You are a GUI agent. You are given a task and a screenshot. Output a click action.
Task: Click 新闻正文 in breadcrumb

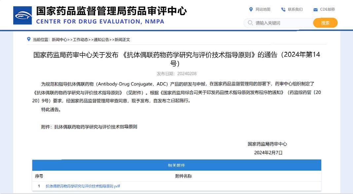tap(122, 40)
